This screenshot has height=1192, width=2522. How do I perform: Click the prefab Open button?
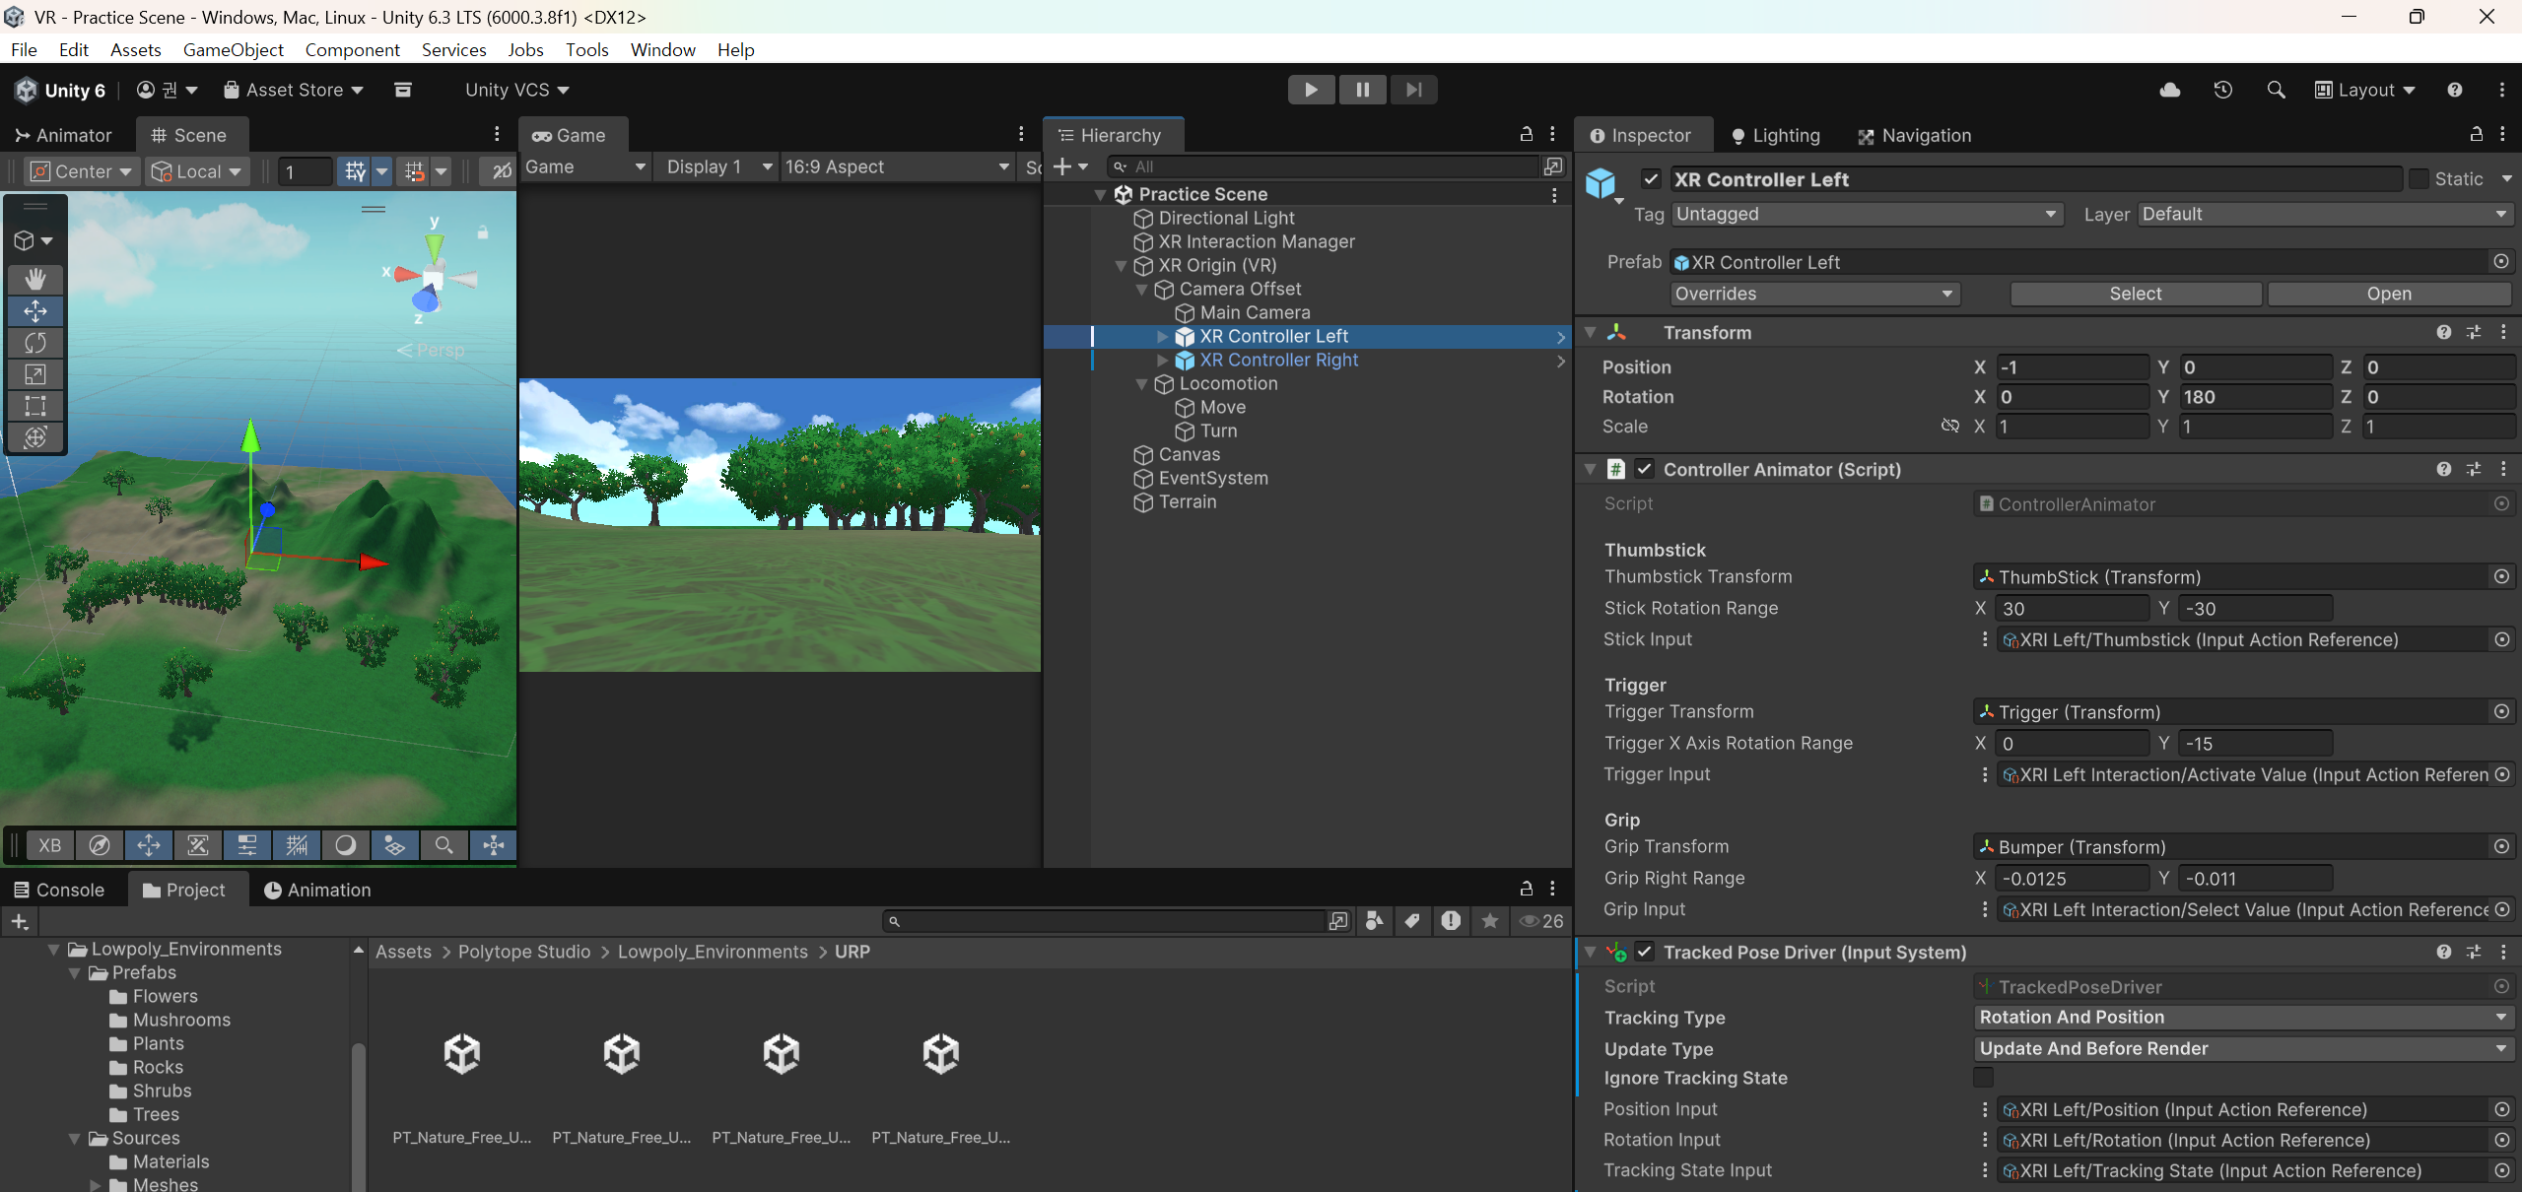click(2388, 294)
